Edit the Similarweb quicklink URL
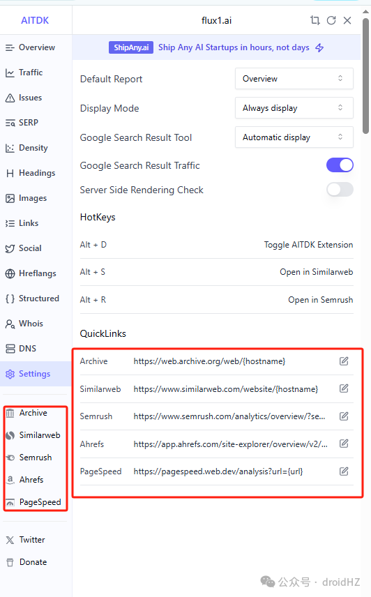This screenshot has height=597, width=371. coord(344,388)
